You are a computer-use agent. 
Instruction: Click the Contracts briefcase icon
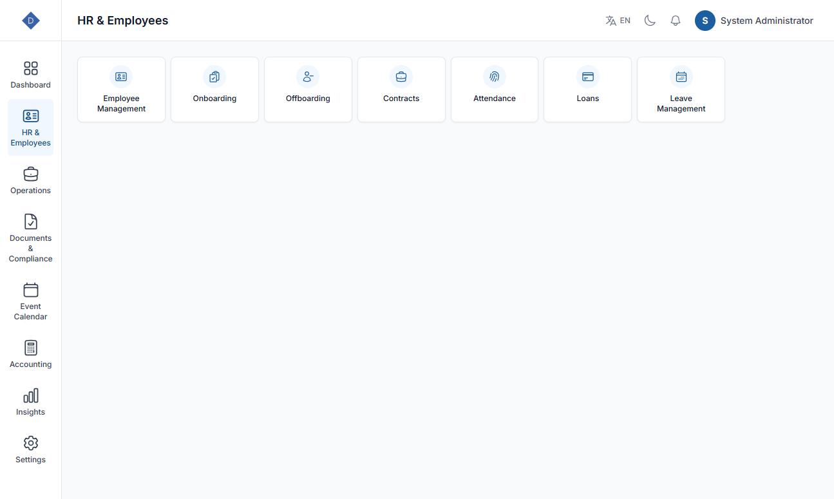(401, 77)
